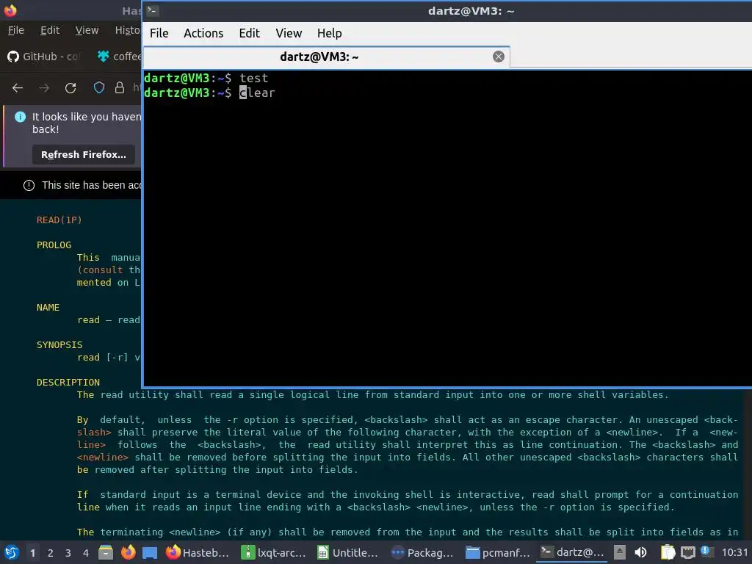Switch to Package window in taskbar
The width and height of the screenshot is (752, 564).
point(422,552)
